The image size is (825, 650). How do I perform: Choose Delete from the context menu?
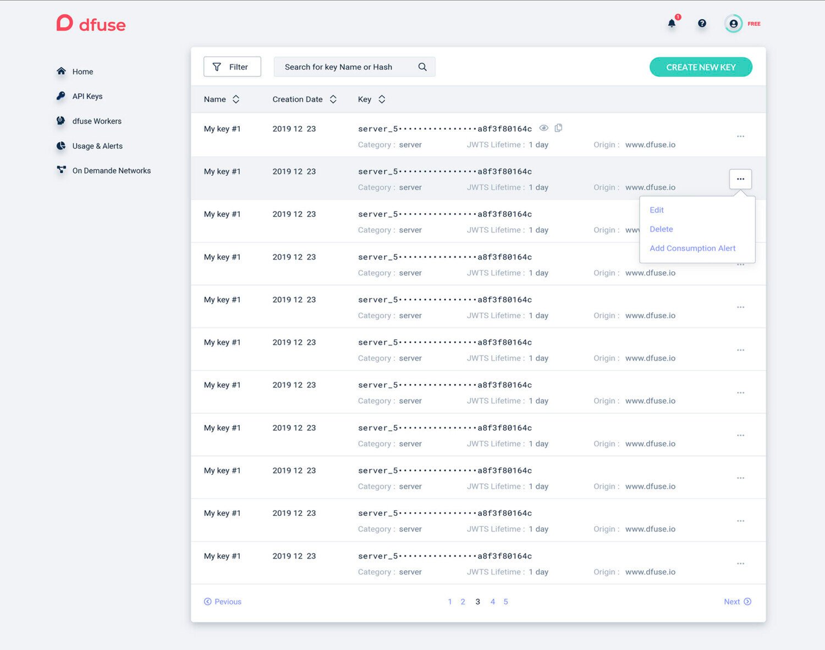click(x=661, y=229)
